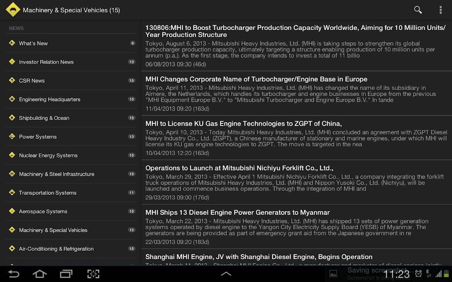Select Shipbuilding & Ocean category
The height and width of the screenshot is (282, 452).
pos(71,118)
